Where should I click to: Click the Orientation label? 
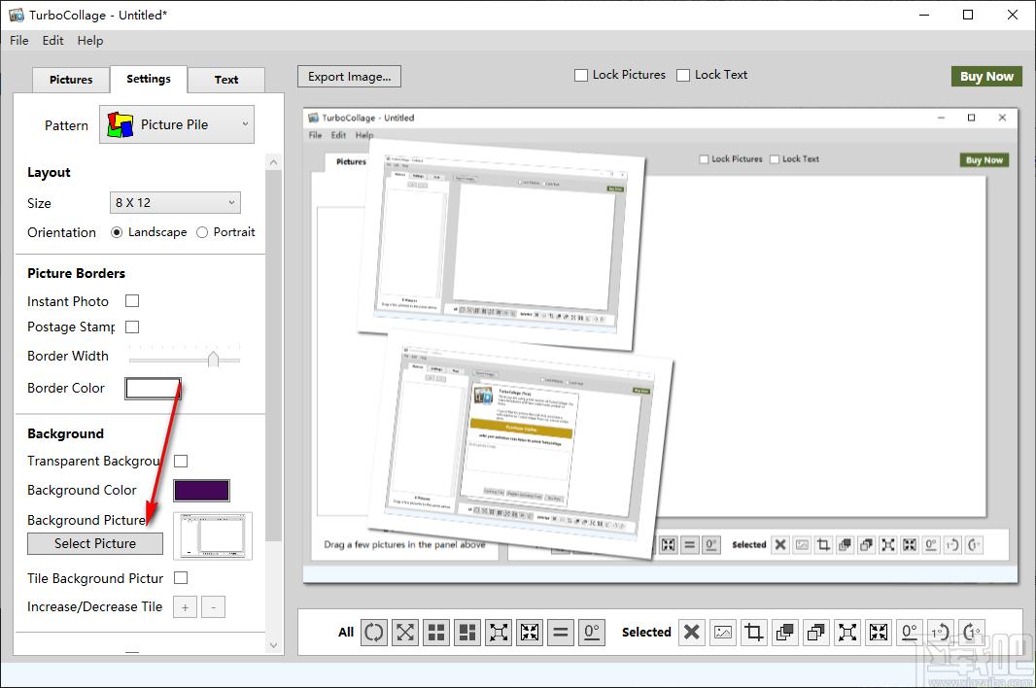point(61,232)
